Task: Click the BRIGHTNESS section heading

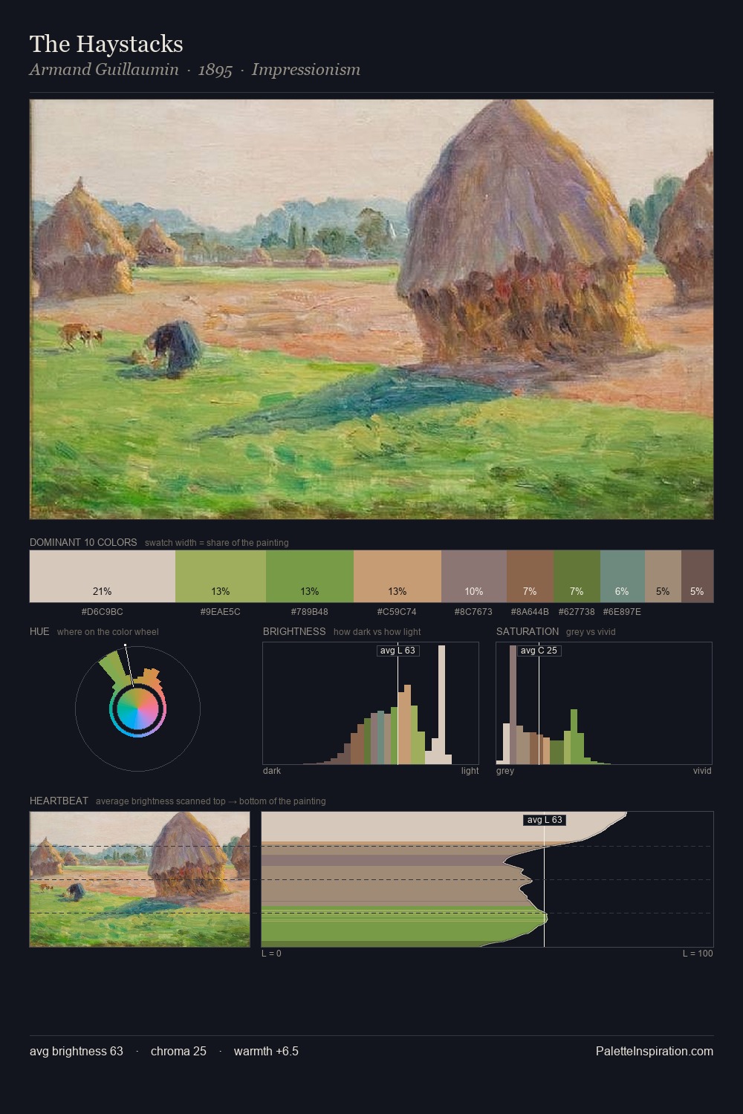Action: coord(294,631)
